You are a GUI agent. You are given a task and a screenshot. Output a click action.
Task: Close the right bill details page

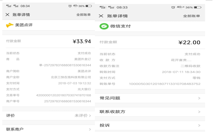[x=101, y=16]
